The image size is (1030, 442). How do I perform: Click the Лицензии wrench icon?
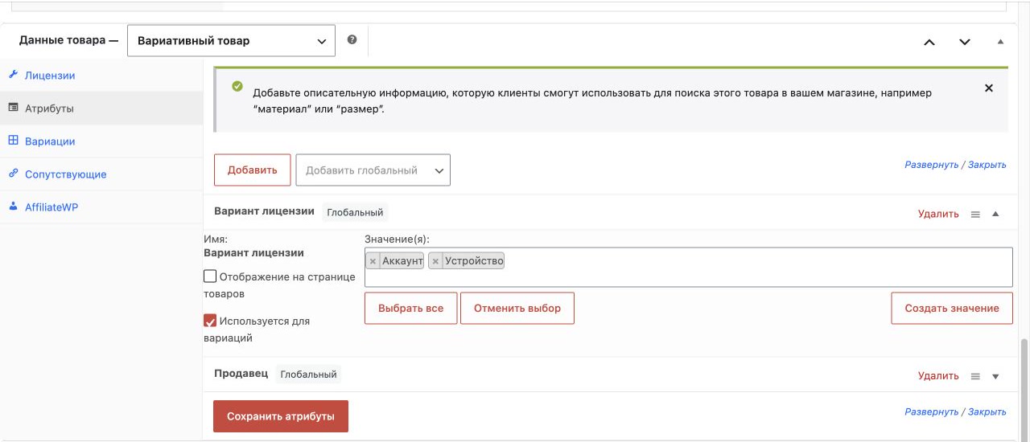(13, 75)
